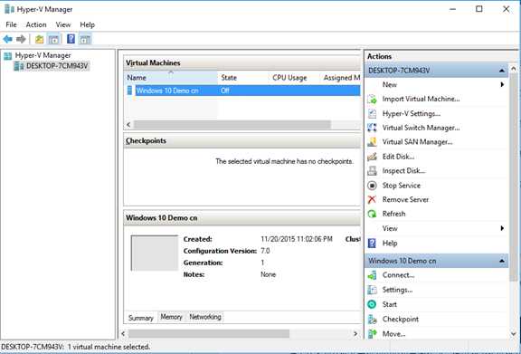The width and height of the screenshot is (521, 354).
Task: Expand the View submenu arrow in Actions
Action: pos(502,228)
